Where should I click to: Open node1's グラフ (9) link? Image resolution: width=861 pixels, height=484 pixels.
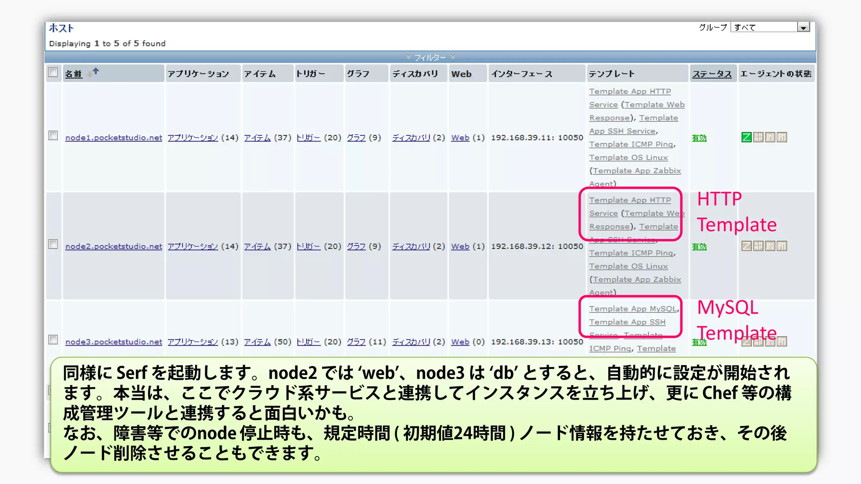356,137
